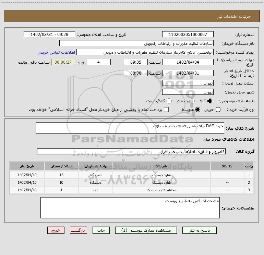This screenshot has height=255, width=264.
Task: Select the محافظ هارد دیسک item cell
Action: 161,190
